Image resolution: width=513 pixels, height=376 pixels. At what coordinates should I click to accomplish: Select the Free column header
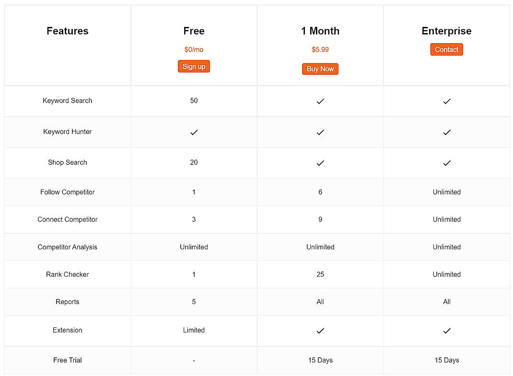tap(194, 31)
